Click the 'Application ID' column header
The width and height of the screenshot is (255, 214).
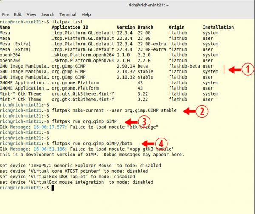click(x=70, y=27)
